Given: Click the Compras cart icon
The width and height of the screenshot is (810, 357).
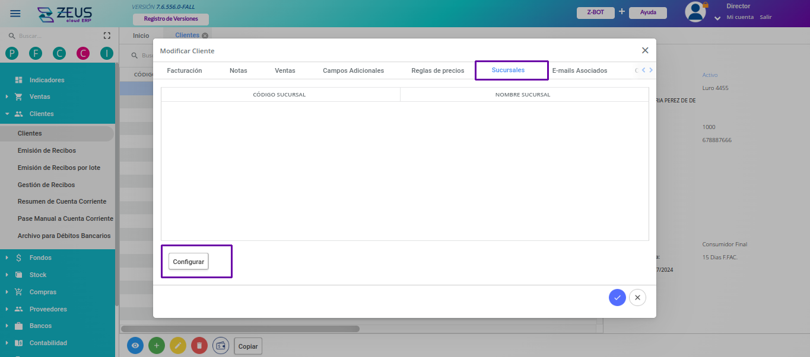Looking at the screenshot, I should pos(18,292).
